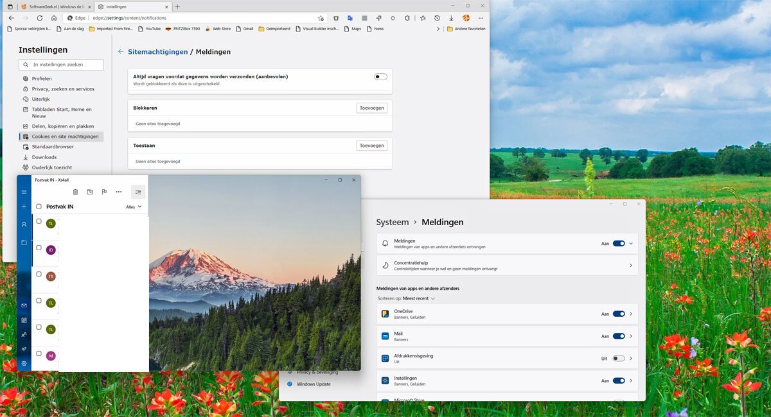Open Andere favorieten bookmark folder

(466, 29)
